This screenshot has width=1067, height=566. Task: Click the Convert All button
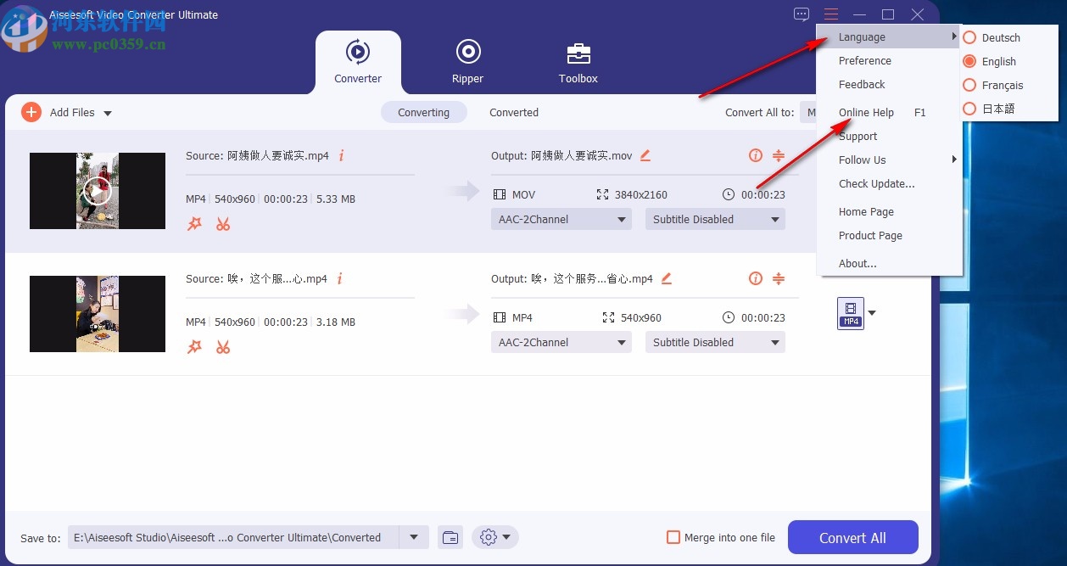coord(852,537)
